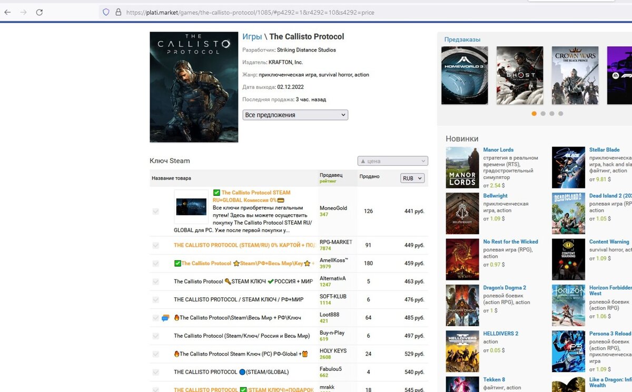Open the No Rest for the Wicked link
The width and height of the screenshot is (632, 392).
point(511,242)
